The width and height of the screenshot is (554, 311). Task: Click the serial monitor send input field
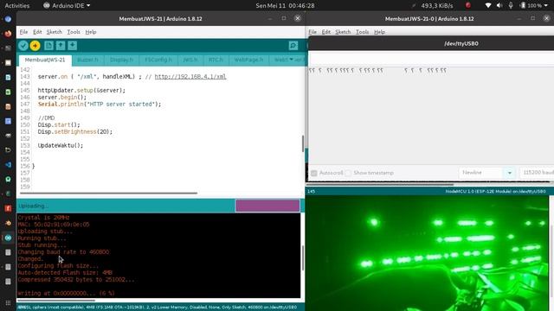point(431,58)
